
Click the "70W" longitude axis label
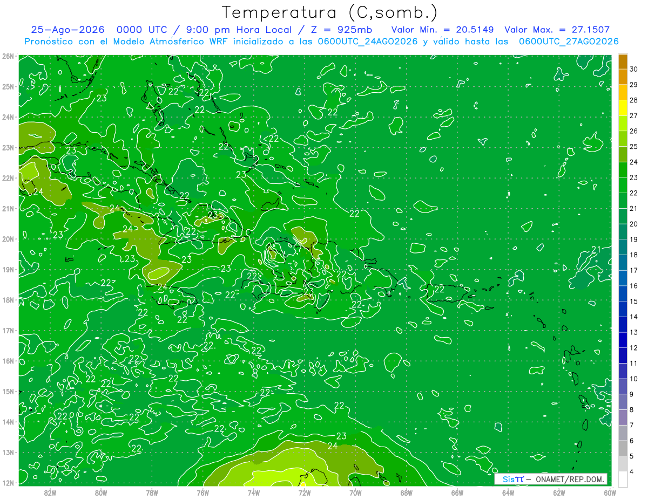point(355,492)
